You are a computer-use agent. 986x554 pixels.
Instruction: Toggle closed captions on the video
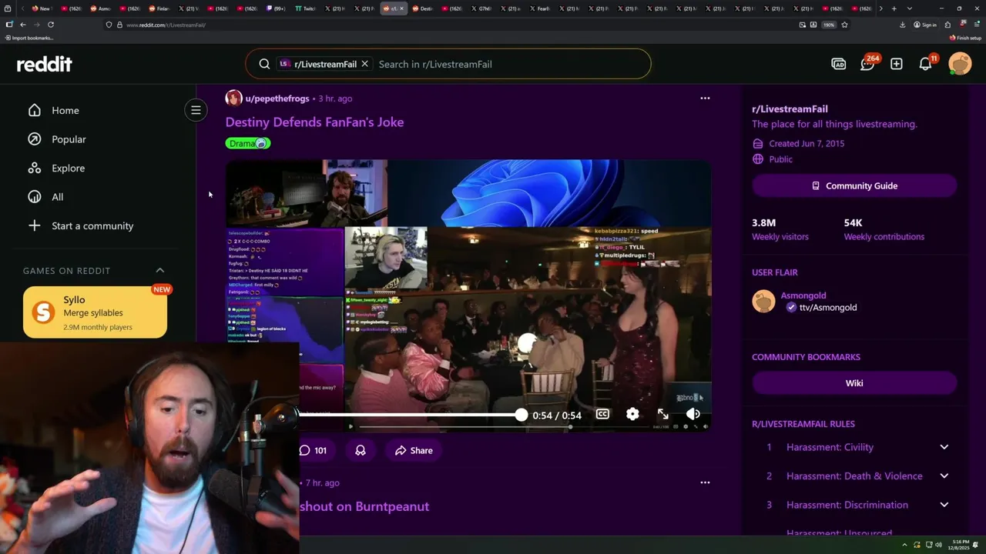(x=602, y=414)
